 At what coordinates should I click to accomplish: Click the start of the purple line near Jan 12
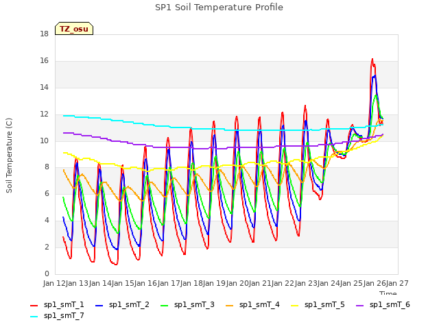[64, 133]
